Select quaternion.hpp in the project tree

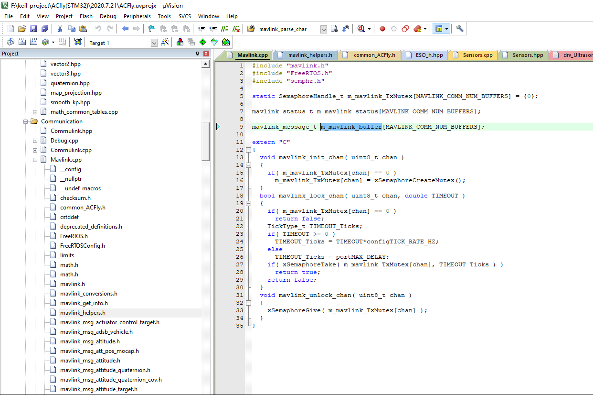point(70,83)
